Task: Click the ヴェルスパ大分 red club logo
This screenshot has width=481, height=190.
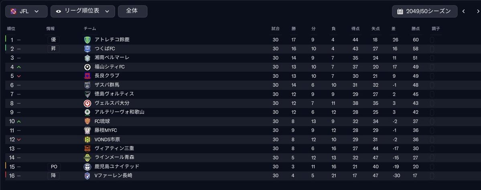Action: pos(87,103)
